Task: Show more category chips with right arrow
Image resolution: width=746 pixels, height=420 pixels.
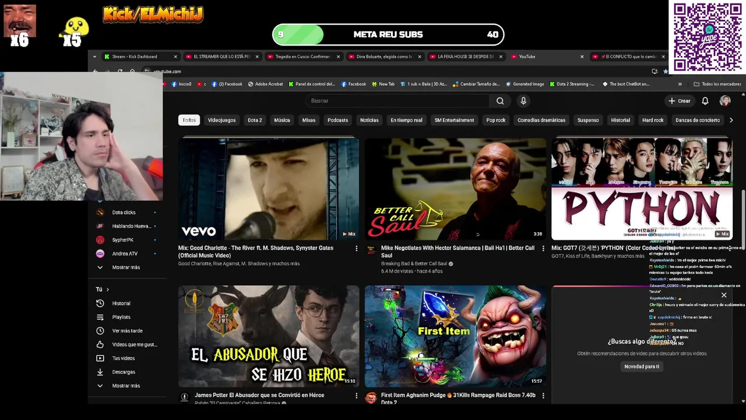Action: click(x=731, y=120)
